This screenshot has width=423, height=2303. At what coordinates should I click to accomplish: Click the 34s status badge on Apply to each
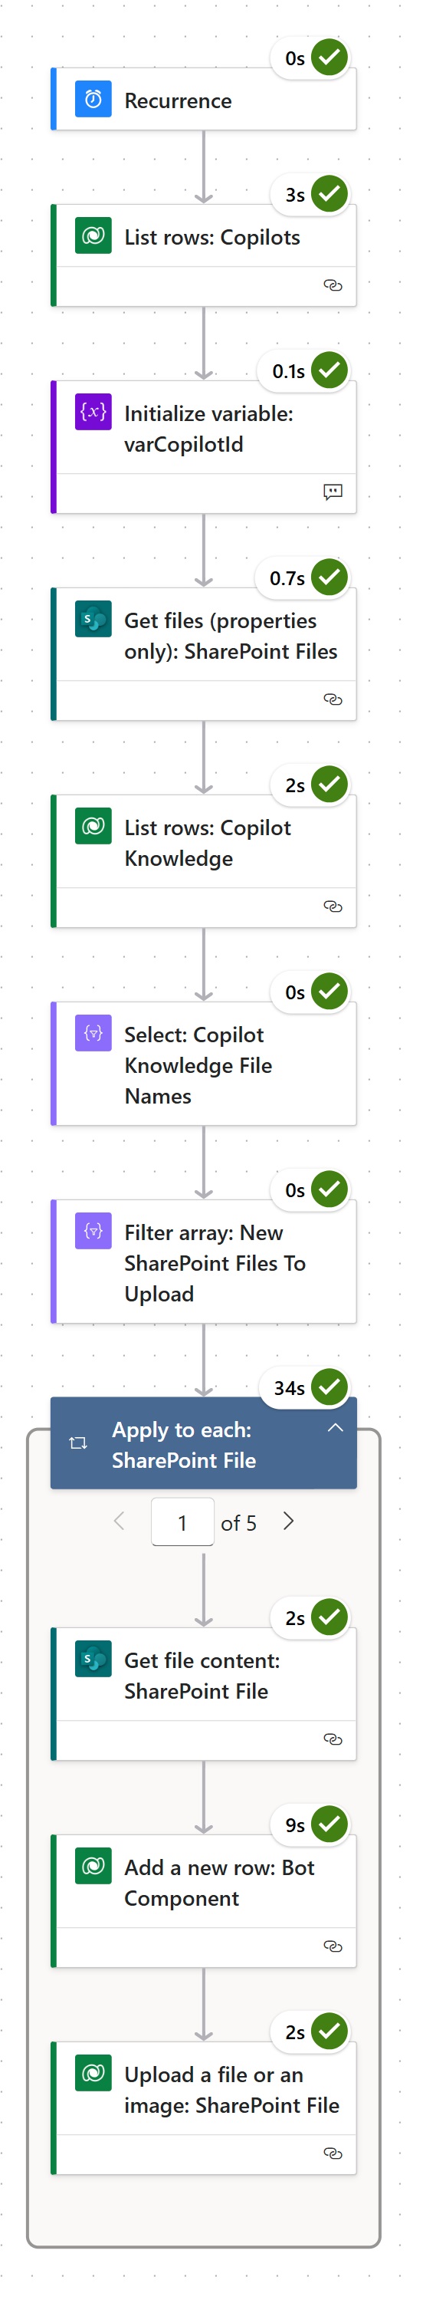click(305, 1387)
